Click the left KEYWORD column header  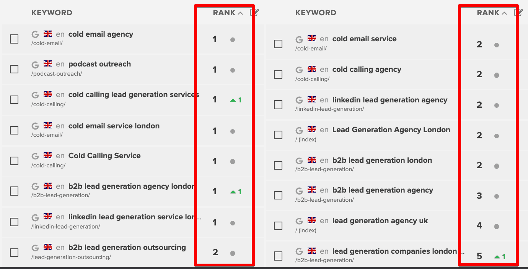52,13
